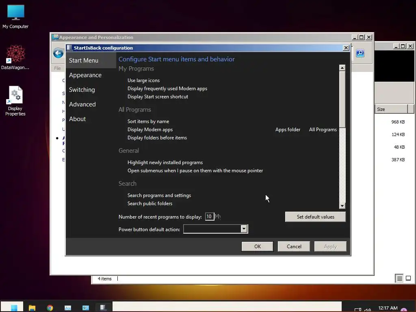Screen dimensions: 416x312
Task: Select the Start Menu tab
Action: pos(91,61)
